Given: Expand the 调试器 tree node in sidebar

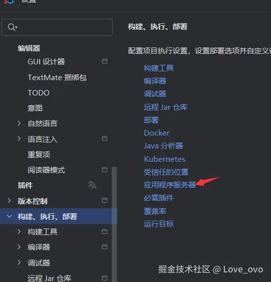Looking at the screenshot, I should tap(19, 262).
